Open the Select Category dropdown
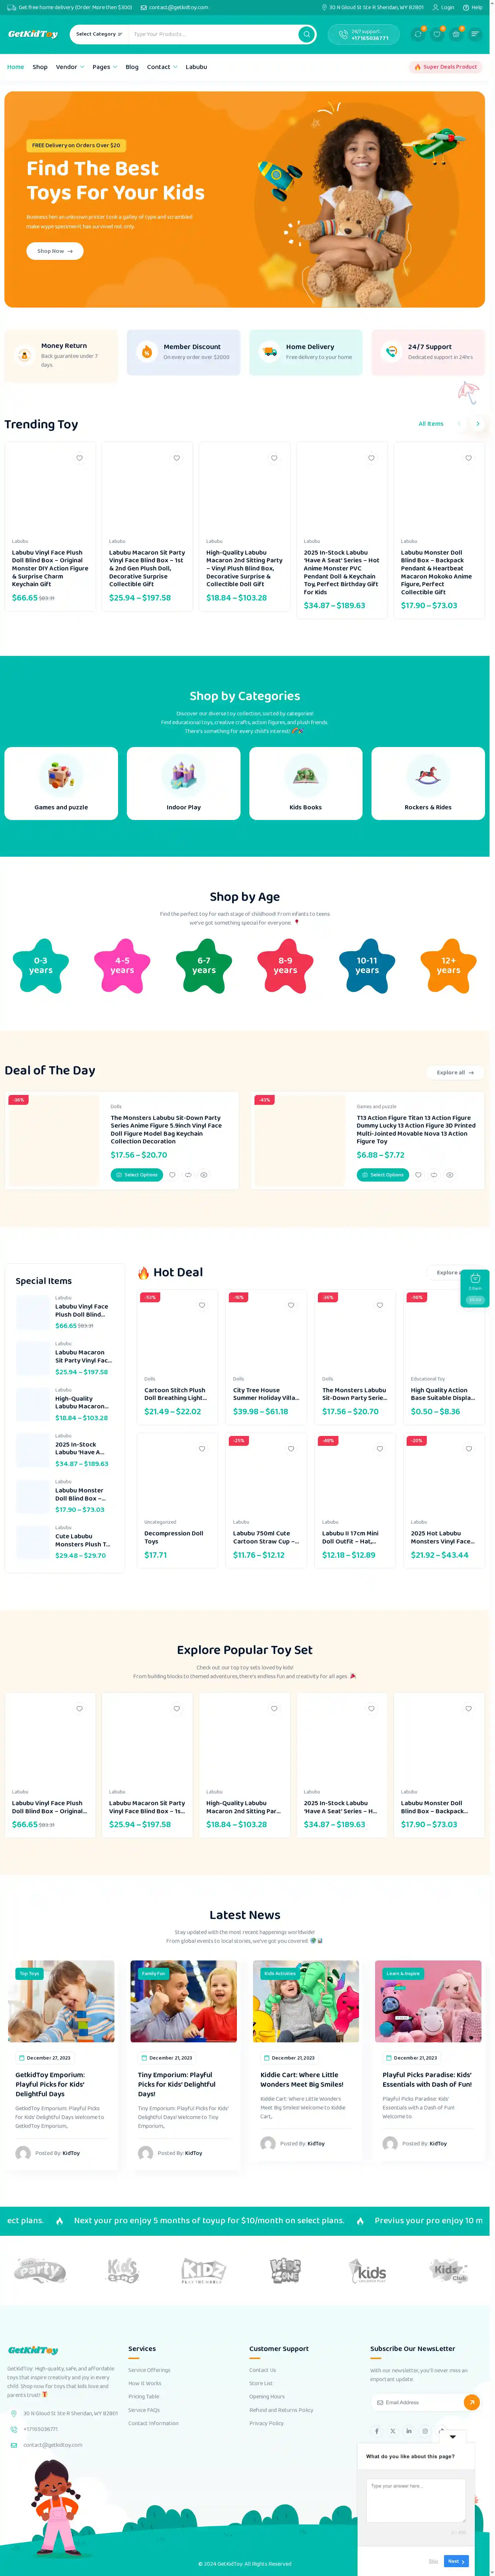 tap(99, 34)
